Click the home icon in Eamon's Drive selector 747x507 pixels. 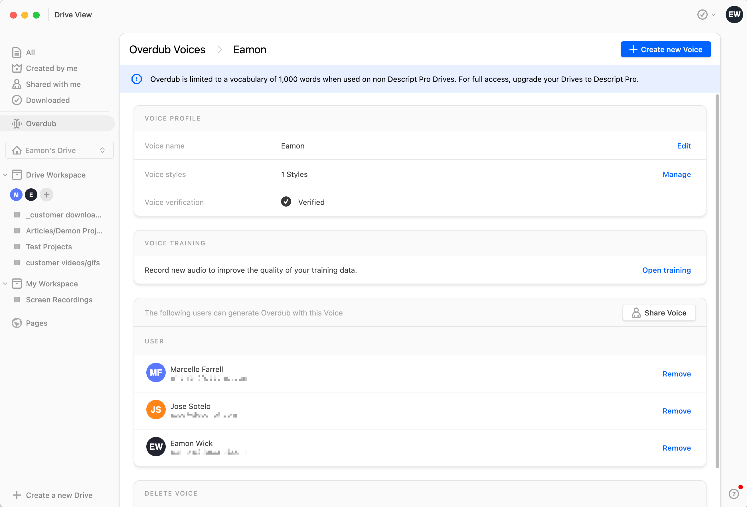point(17,150)
